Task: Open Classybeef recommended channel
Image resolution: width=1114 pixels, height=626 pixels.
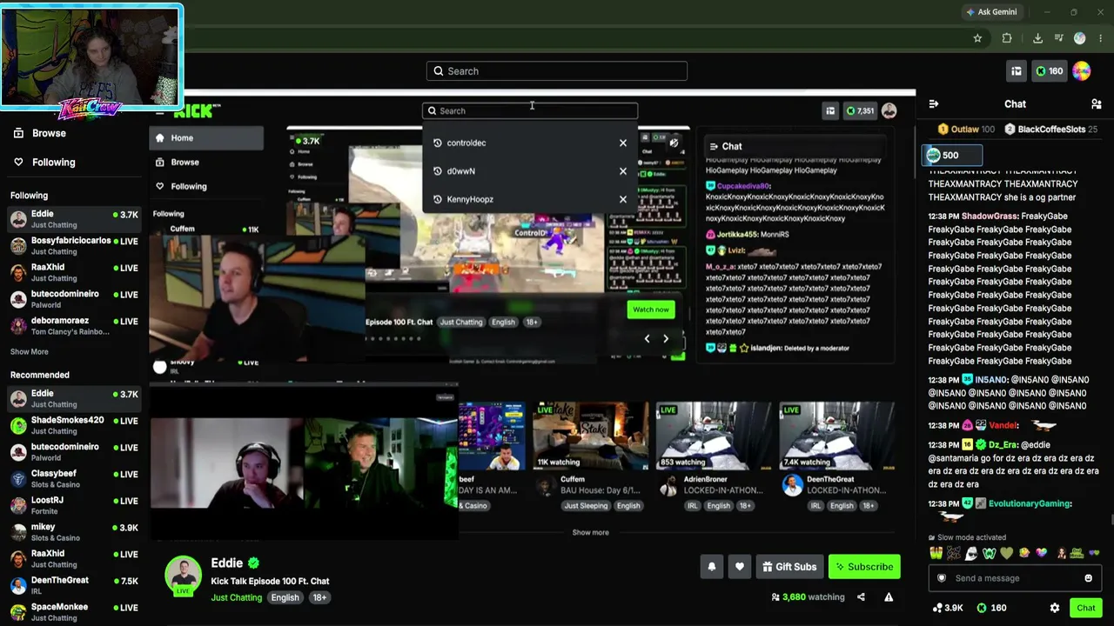Action: [x=73, y=479]
